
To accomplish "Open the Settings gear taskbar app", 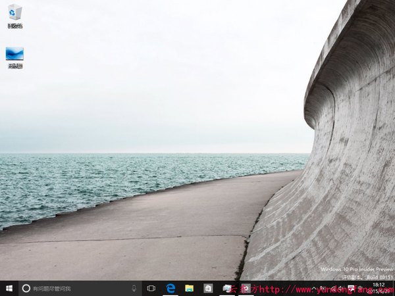I will coord(246,289).
